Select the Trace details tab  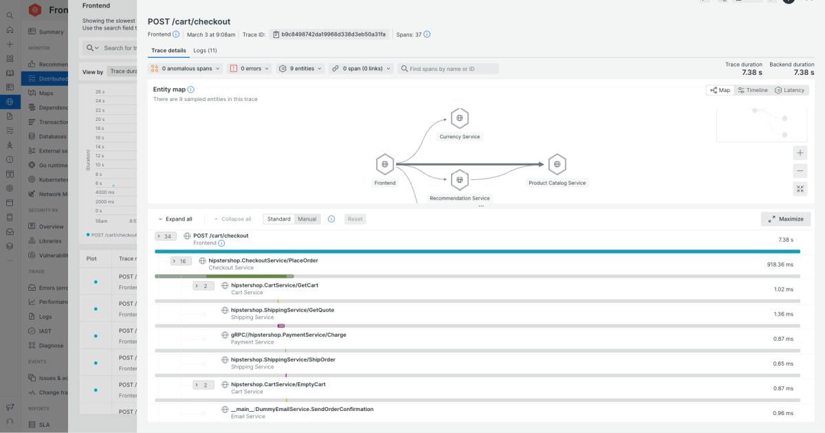(x=168, y=50)
